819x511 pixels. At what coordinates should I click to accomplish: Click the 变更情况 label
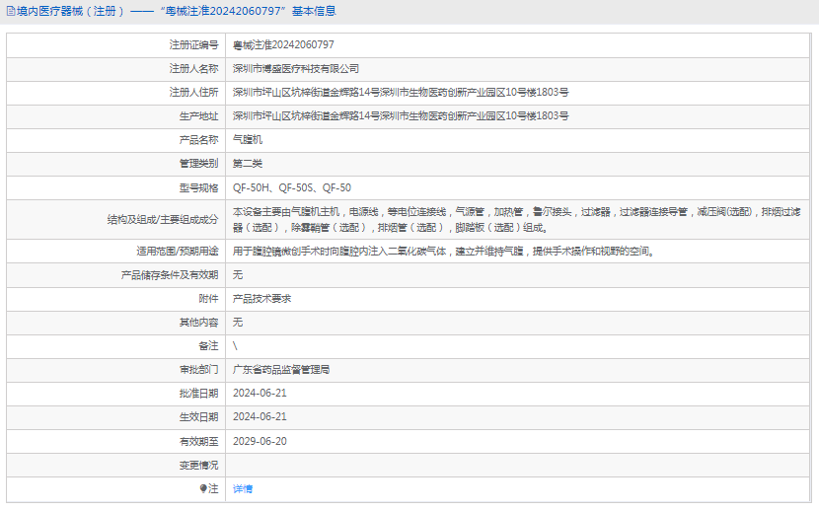198,465
